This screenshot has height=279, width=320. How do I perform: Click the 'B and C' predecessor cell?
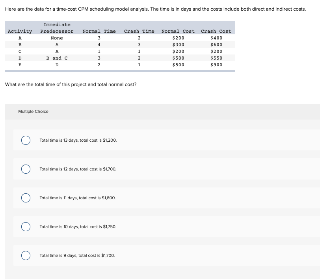pyautogui.click(x=57, y=58)
